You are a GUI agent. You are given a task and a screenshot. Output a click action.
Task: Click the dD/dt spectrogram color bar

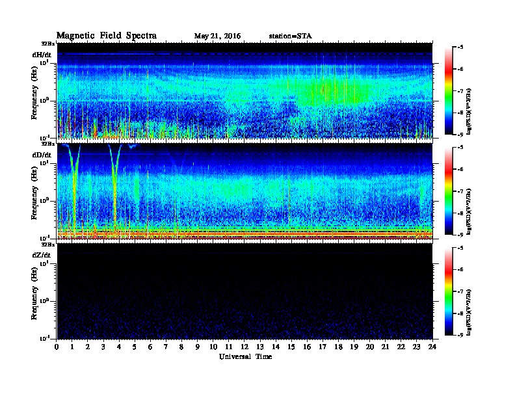click(x=449, y=191)
